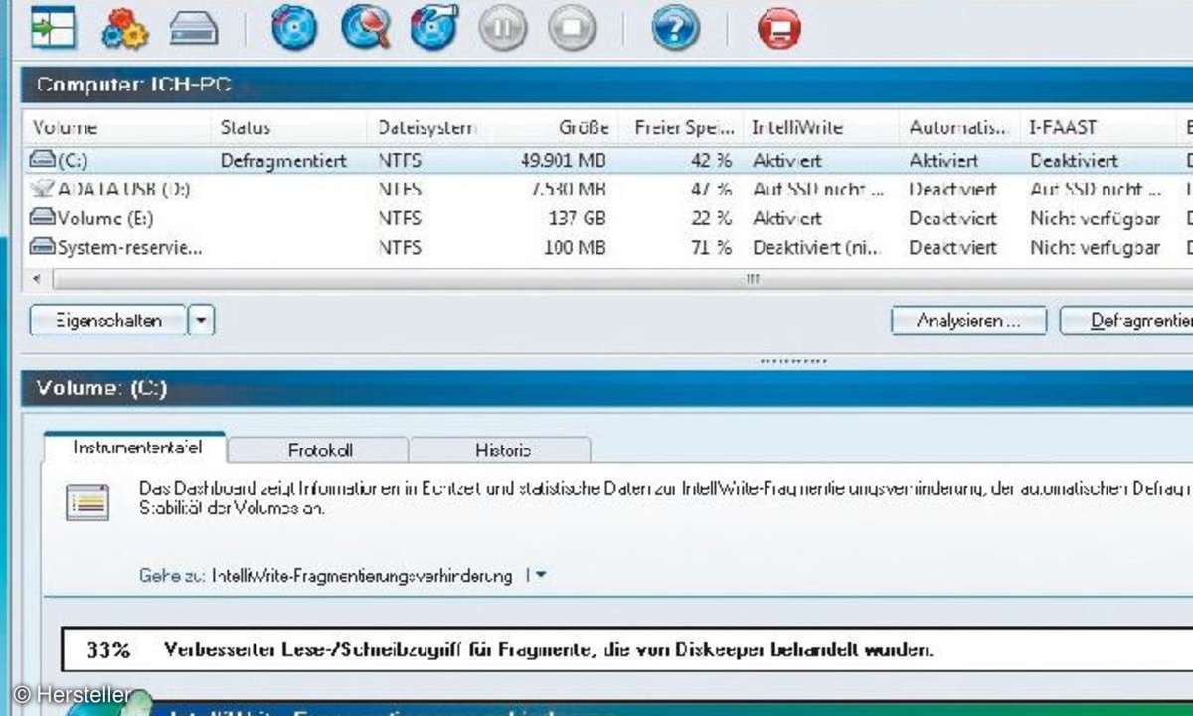Select the Instrumententafel tab
Viewport: 1193px width, 716px height.
[x=137, y=447]
